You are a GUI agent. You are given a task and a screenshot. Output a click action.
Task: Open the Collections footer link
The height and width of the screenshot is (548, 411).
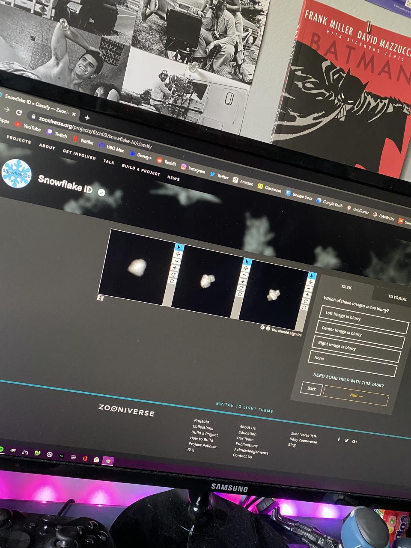coord(203,427)
